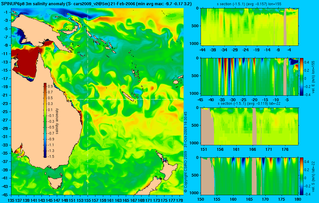Click the 0.4 tick on vel. E colorbar
The width and height of the screenshot is (319, 203).
[307, 62]
